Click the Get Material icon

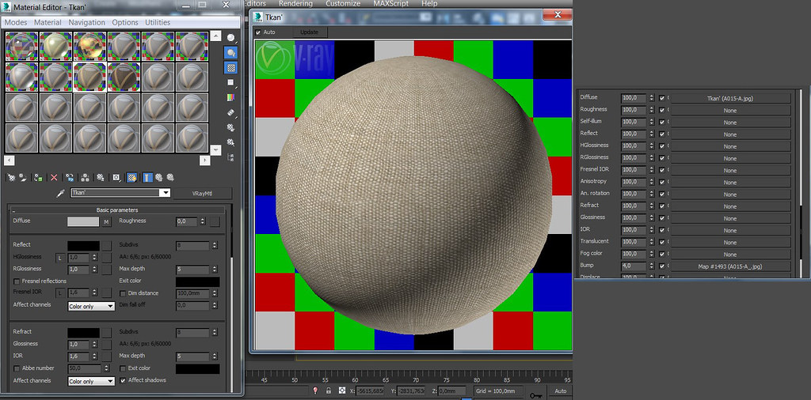(10, 178)
